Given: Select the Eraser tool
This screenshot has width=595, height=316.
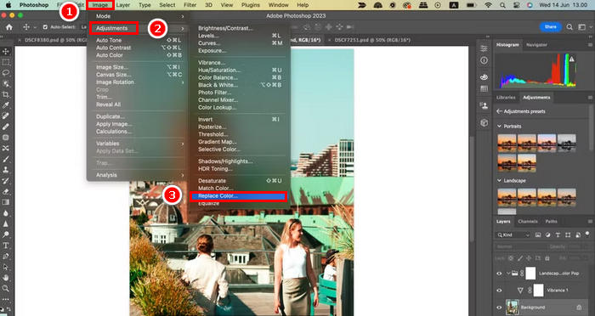Looking at the screenshot, I should pyautogui.click(x=6, y=192).
